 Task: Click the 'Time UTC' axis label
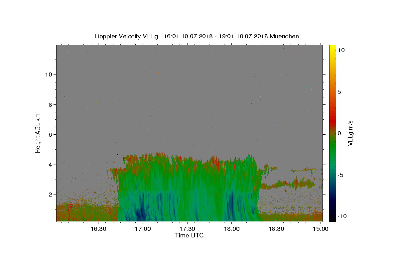tap(189, 235)
